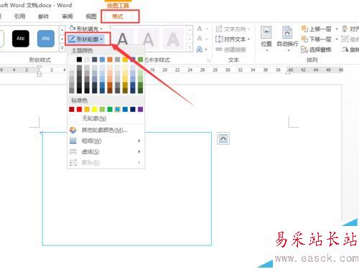Open the Send Backward dropdown arrow
Viewport: 359px width, 269px height.
tap(337, 39)
